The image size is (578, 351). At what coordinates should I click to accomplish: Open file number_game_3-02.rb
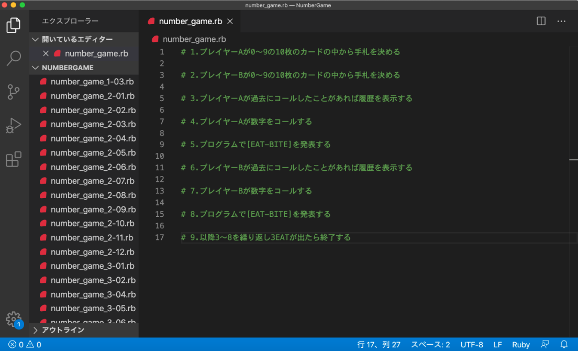coord(84,280)
